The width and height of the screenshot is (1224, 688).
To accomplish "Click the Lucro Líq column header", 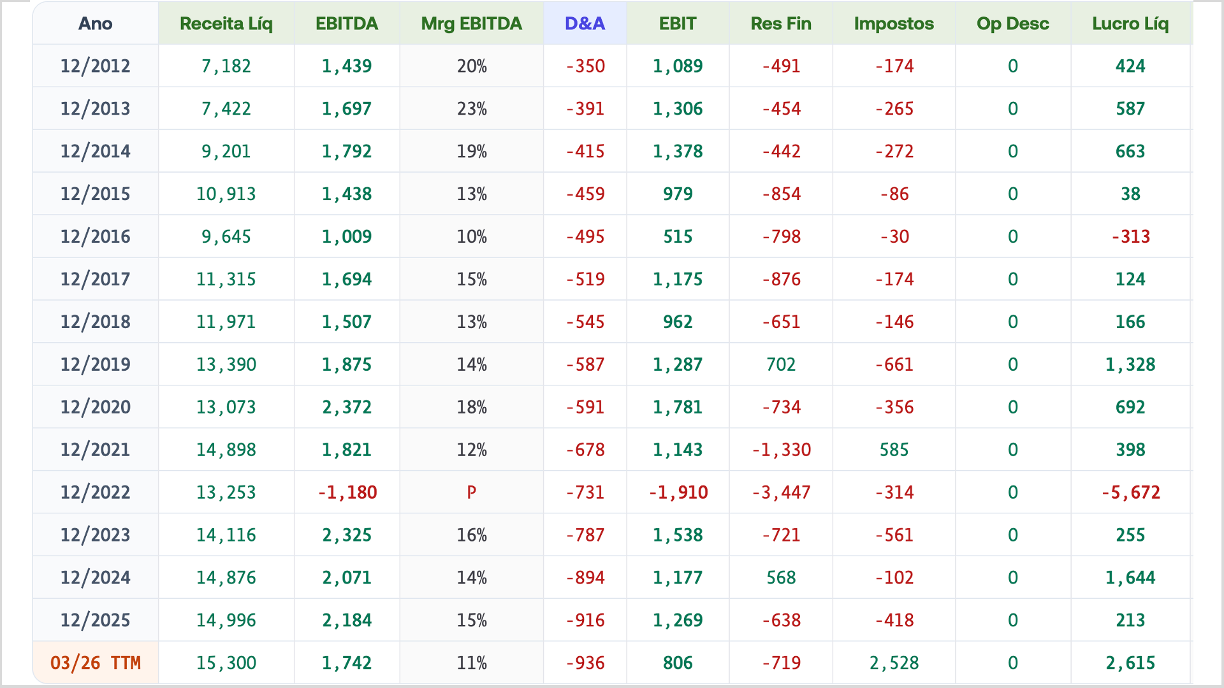I will [x=1130, y=24].
